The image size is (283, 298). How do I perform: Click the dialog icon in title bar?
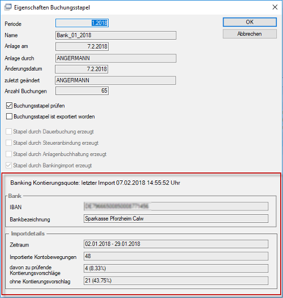pyautogui.click(x=8, y=7)
